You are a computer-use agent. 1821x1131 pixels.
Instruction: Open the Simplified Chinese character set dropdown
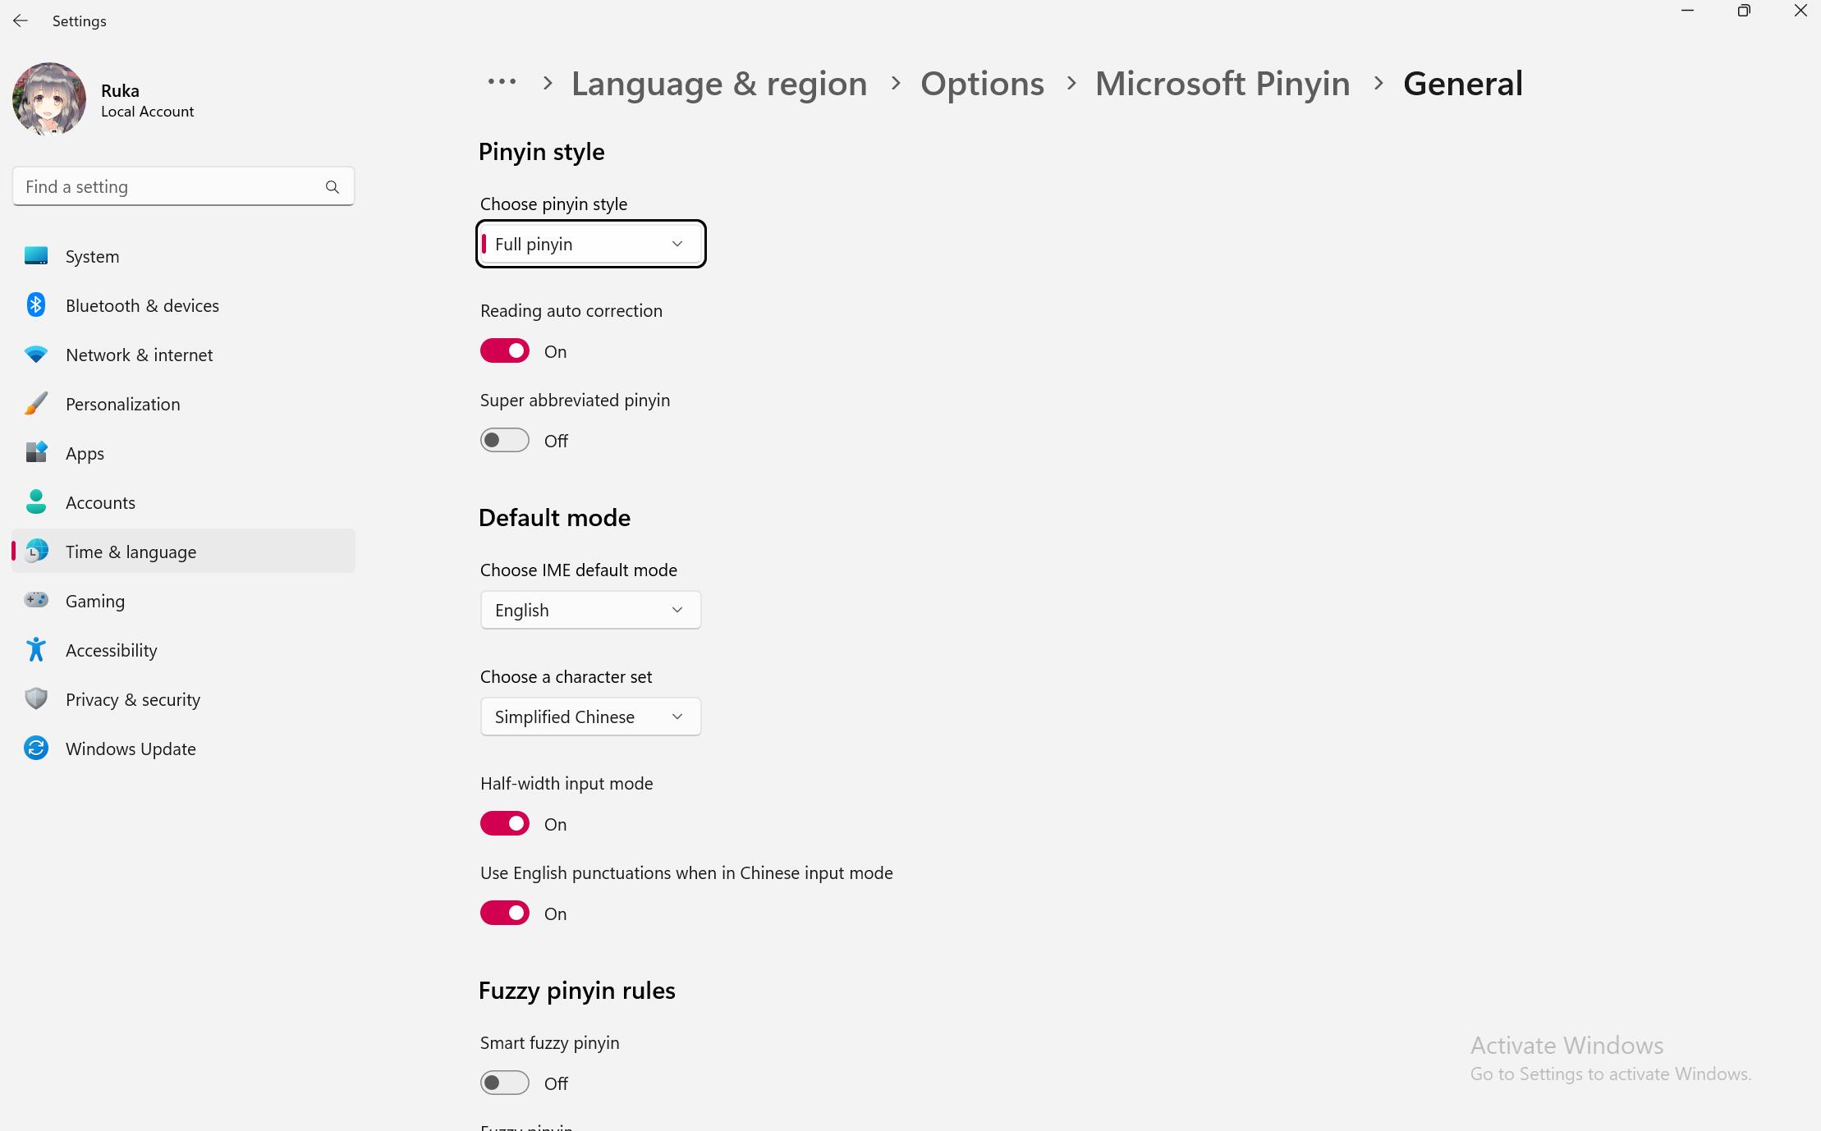point(590,717)
